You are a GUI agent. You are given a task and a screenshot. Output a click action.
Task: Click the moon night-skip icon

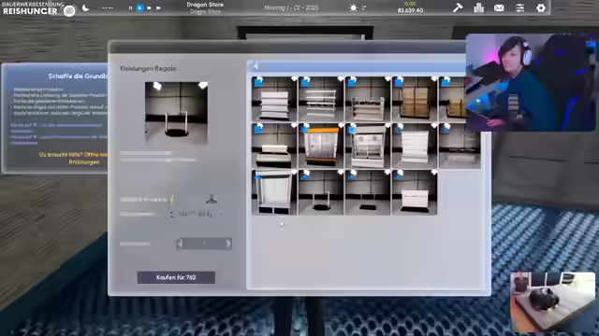[85, 8]
